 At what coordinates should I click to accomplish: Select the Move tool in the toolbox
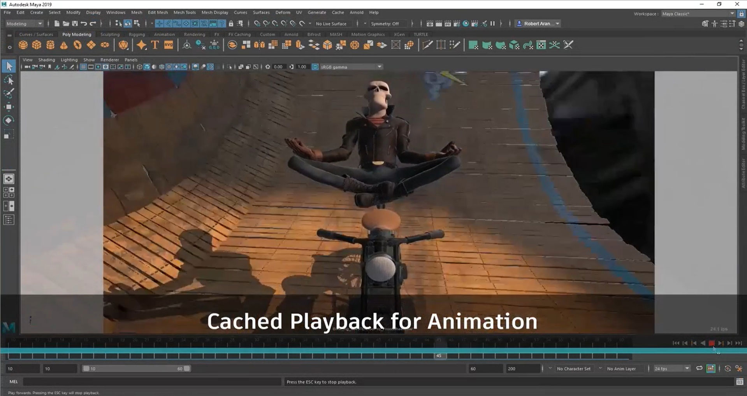pyautogui.click(x=9, y=107)
